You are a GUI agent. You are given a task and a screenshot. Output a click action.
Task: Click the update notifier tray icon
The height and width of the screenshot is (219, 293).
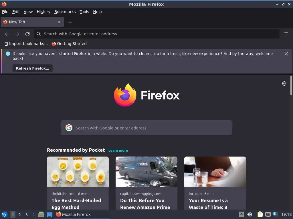(276, 214)
